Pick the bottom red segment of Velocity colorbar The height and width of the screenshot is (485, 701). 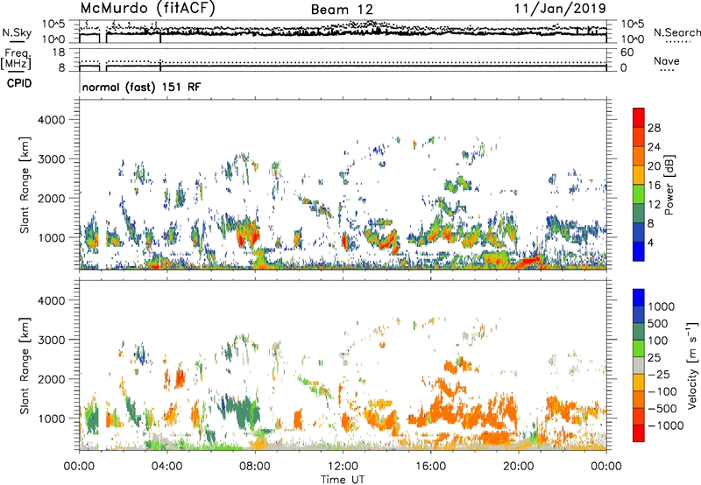[x=639, y=433]
